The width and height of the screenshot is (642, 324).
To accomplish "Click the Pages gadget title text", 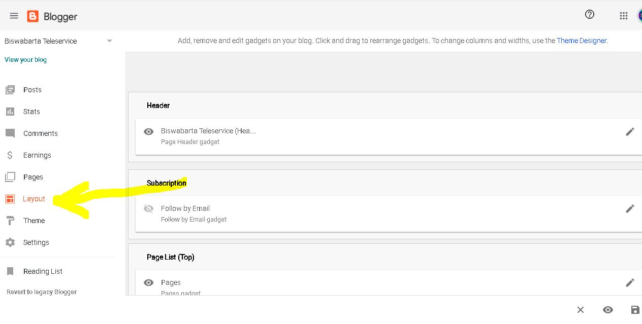I will pyautogui.click(x=171, y=282).
